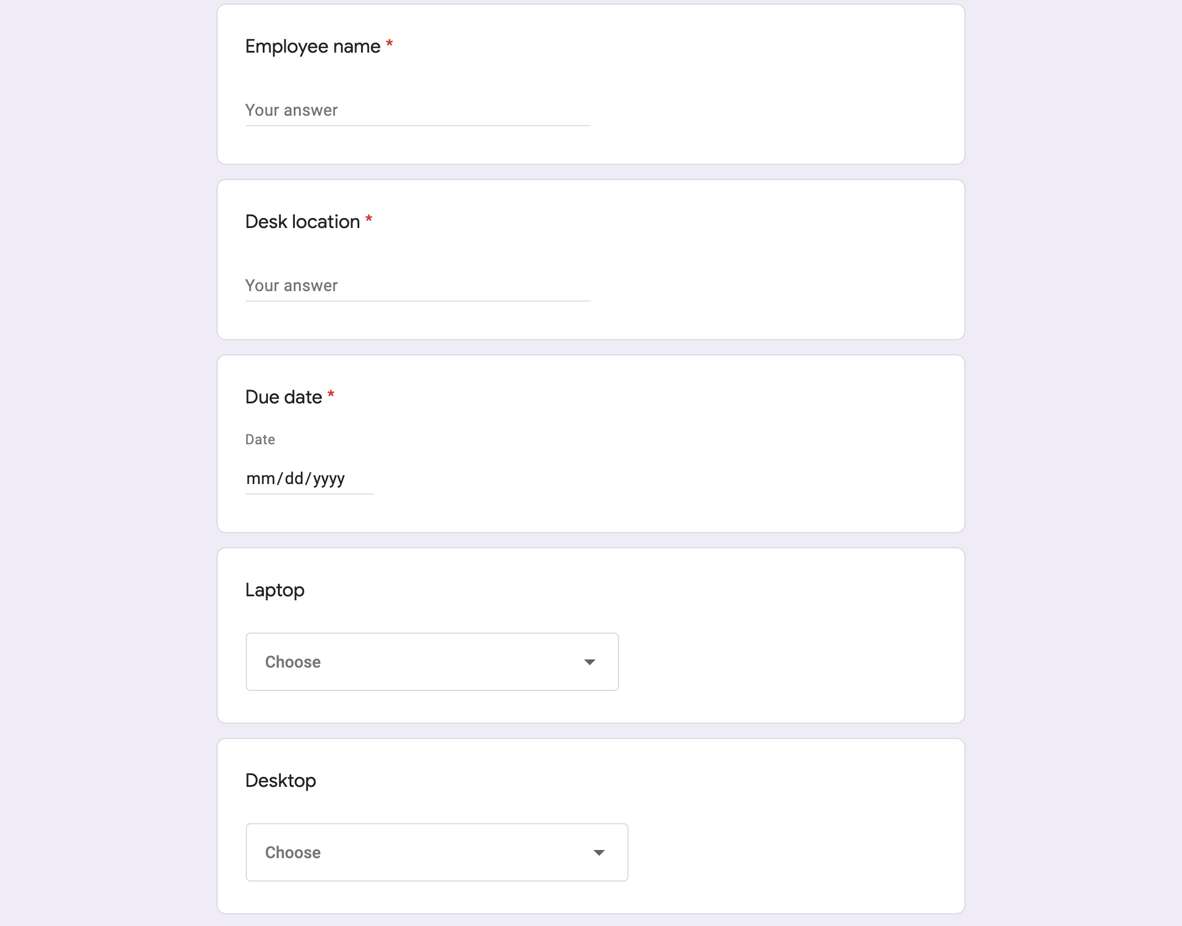This screenshot has width=1182, height=926.
Task: Click the Laptop dropdown arrow
Action: tap(589, 661)
